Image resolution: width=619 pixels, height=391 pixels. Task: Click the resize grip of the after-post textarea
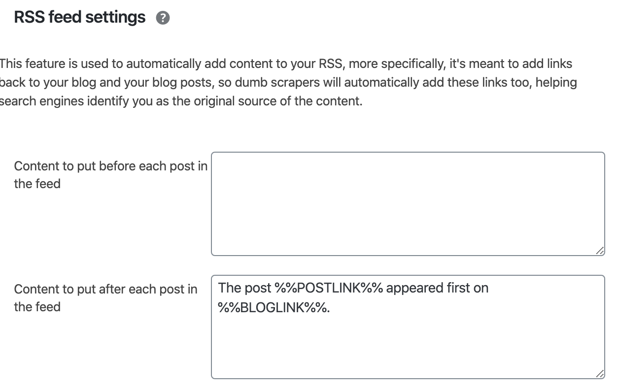click(599, 374)
